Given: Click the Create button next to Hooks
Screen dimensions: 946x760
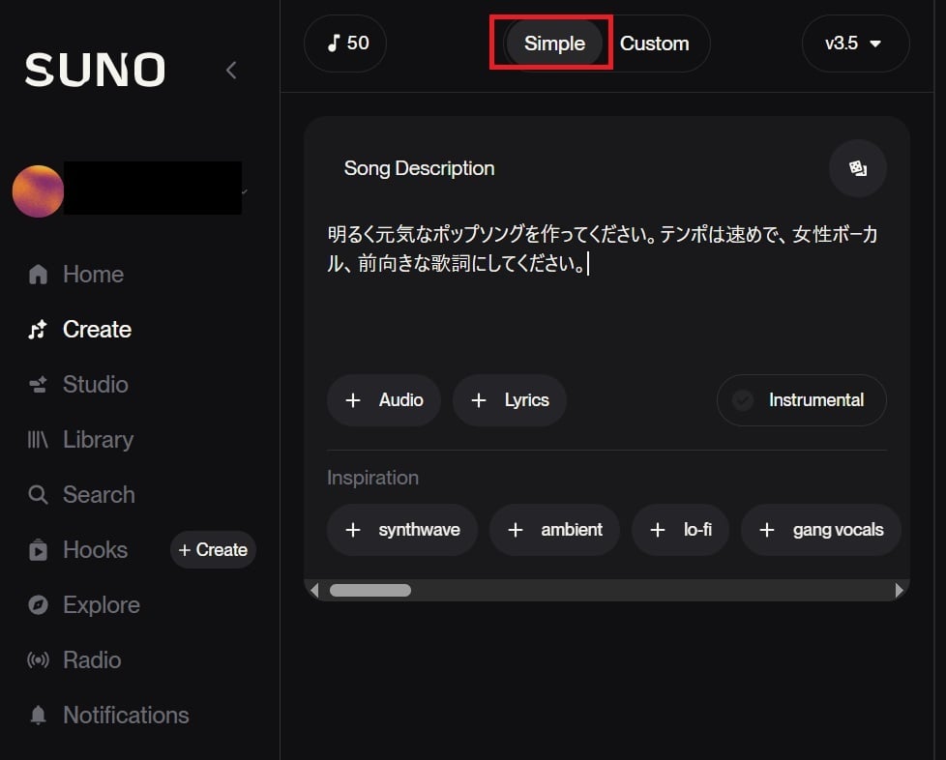Looking at the screenshot, I should pos(212,549).
